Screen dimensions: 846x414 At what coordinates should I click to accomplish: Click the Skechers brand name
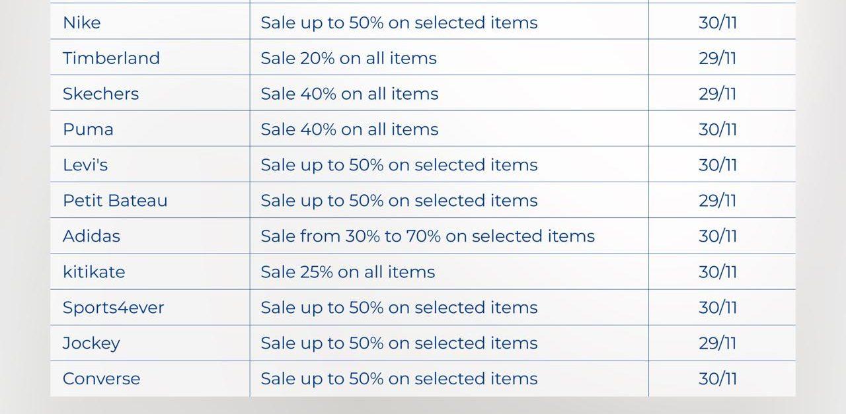pyautogui.click(x=100, y=94)
